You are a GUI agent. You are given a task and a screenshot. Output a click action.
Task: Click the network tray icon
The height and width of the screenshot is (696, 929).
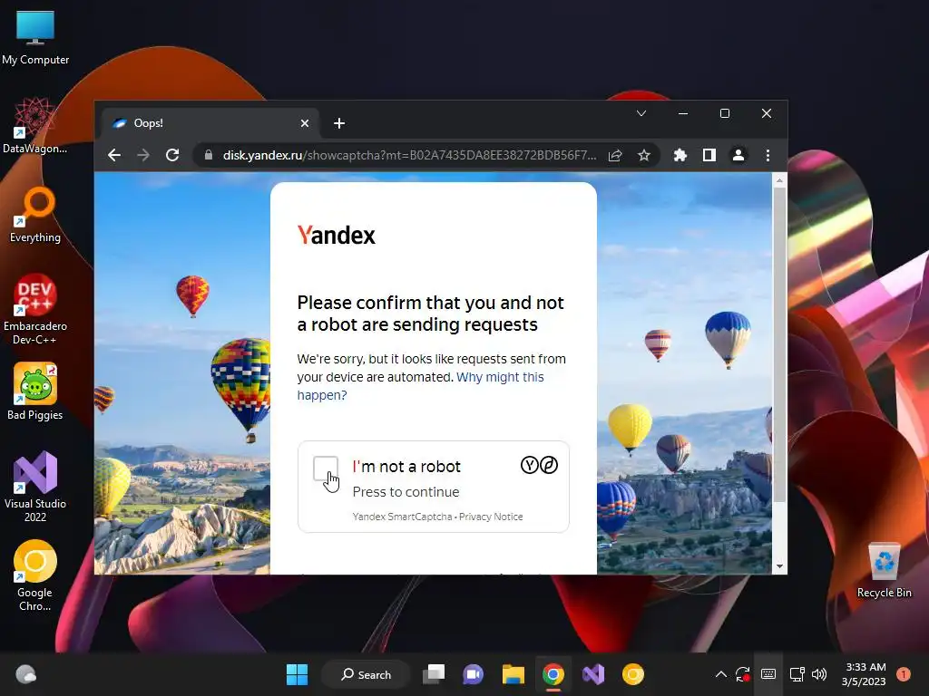pos(797,674)
